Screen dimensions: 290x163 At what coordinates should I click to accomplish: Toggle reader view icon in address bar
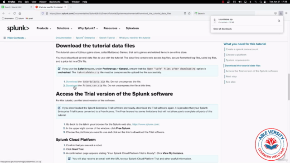click(185, 13)
